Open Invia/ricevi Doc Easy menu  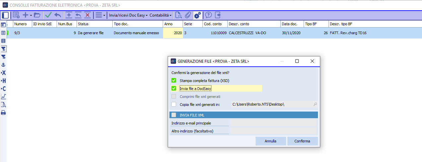pos(128,15)
